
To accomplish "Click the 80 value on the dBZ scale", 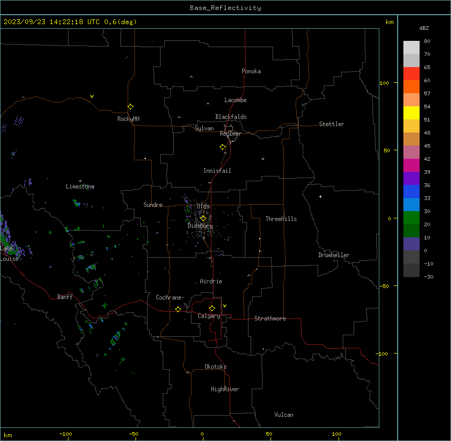I will pyautogui.click(x=427, y=41).
